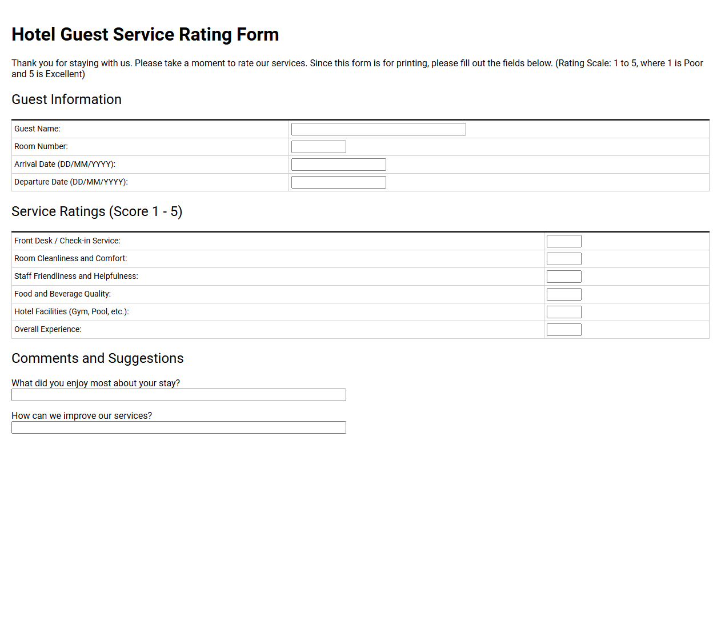The width and height of the screenshot is (721, 640).
Task: Click the 'Comments and Suggestions' heading
Action: coord(97,358)
